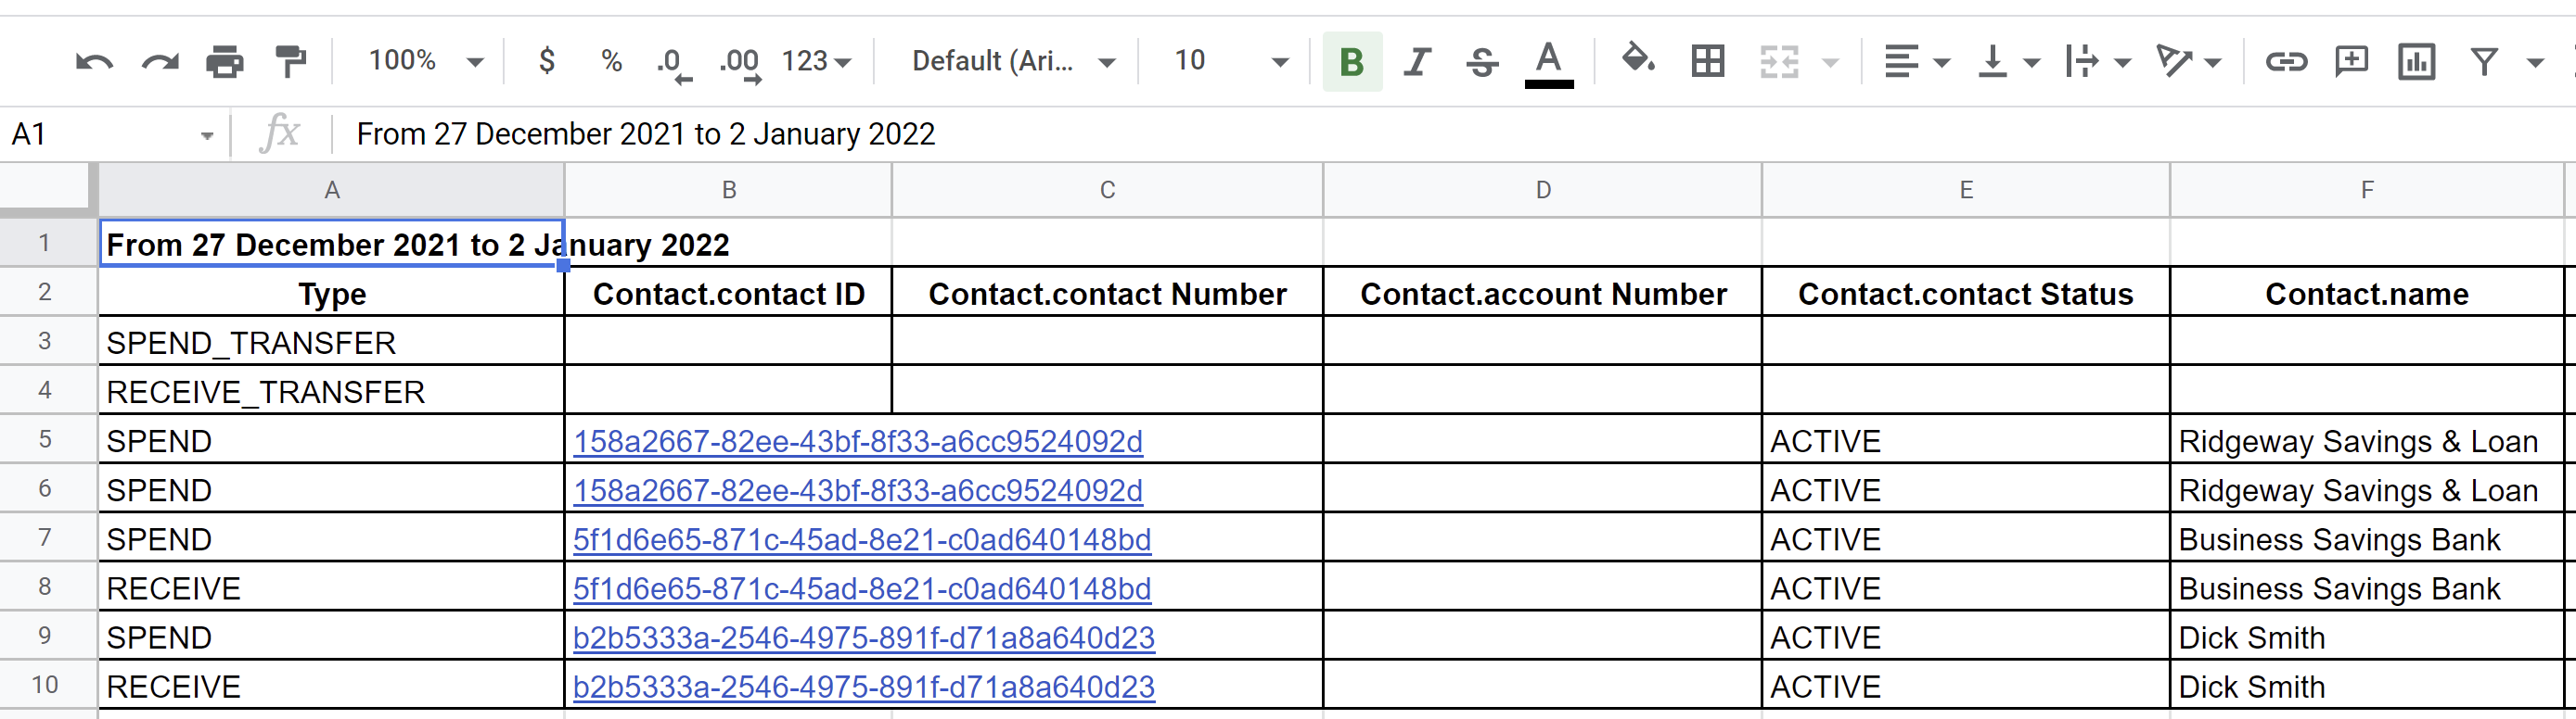Image resolution: width=2576 pixels, height=719 pixels.
Task: Select the RECEIVE cell in row 10
Action: point(332,686)
